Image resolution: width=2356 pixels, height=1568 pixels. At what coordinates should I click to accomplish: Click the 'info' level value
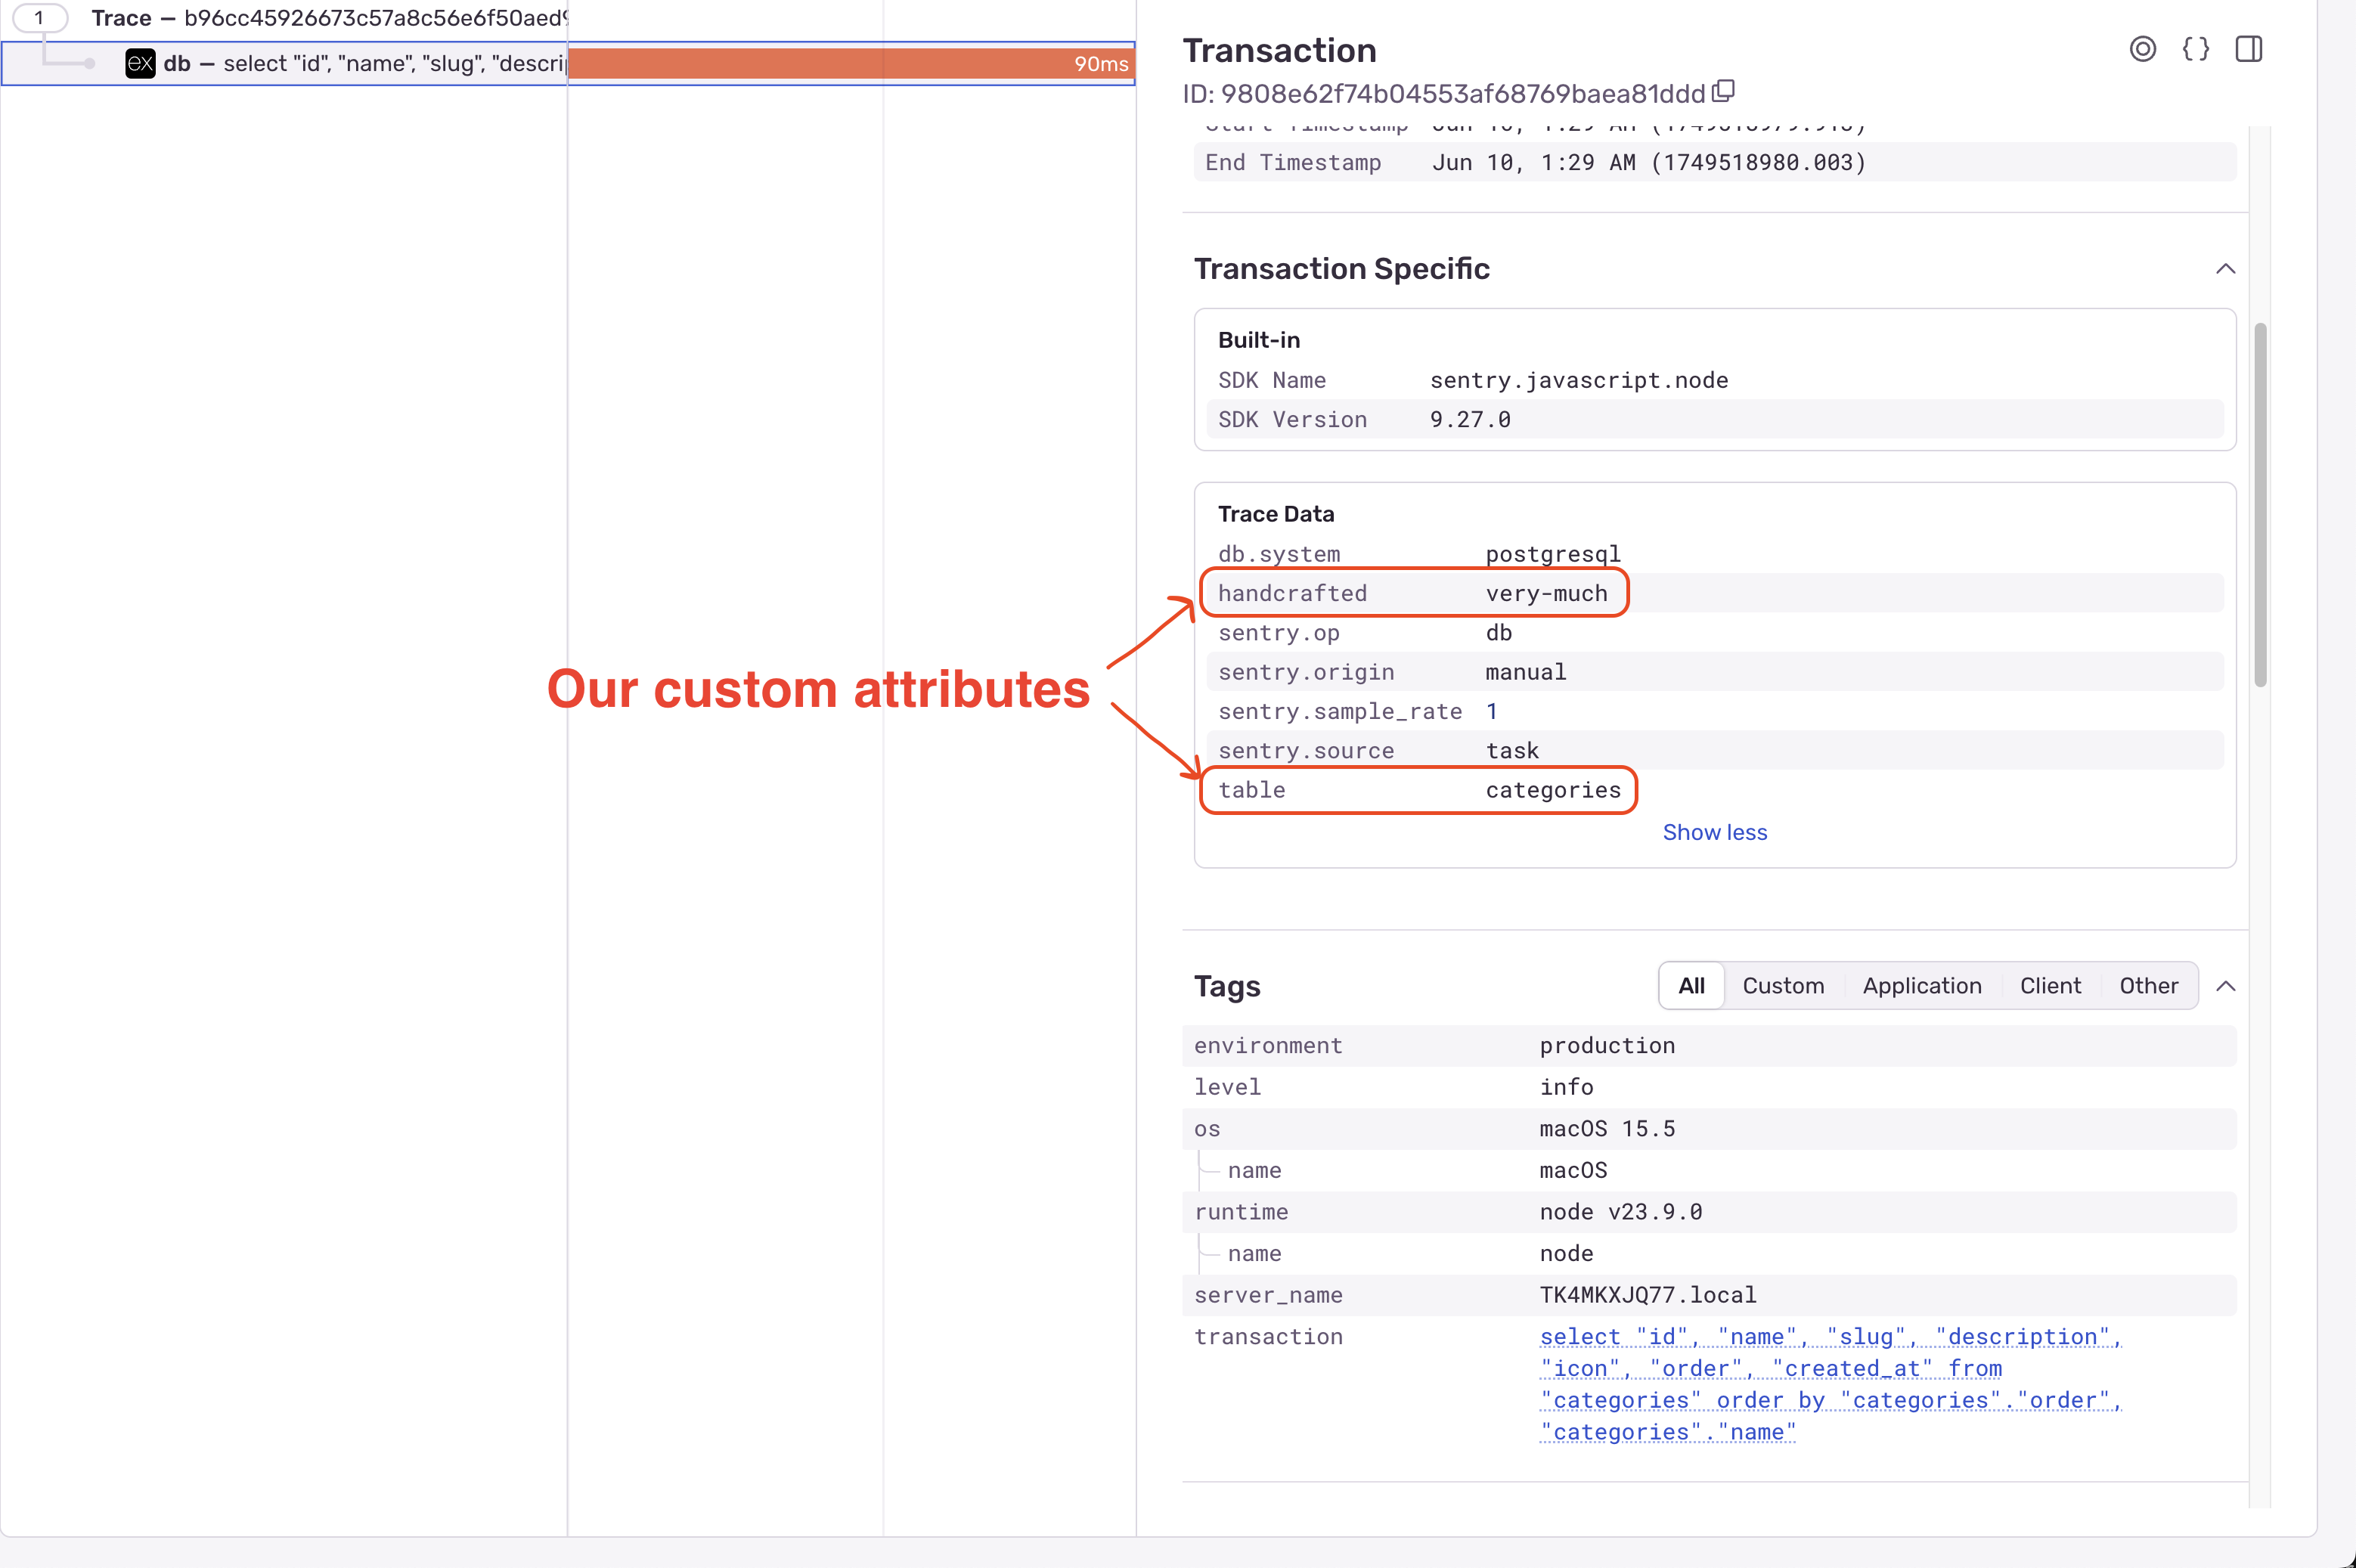click(x=1566, y=1087)
